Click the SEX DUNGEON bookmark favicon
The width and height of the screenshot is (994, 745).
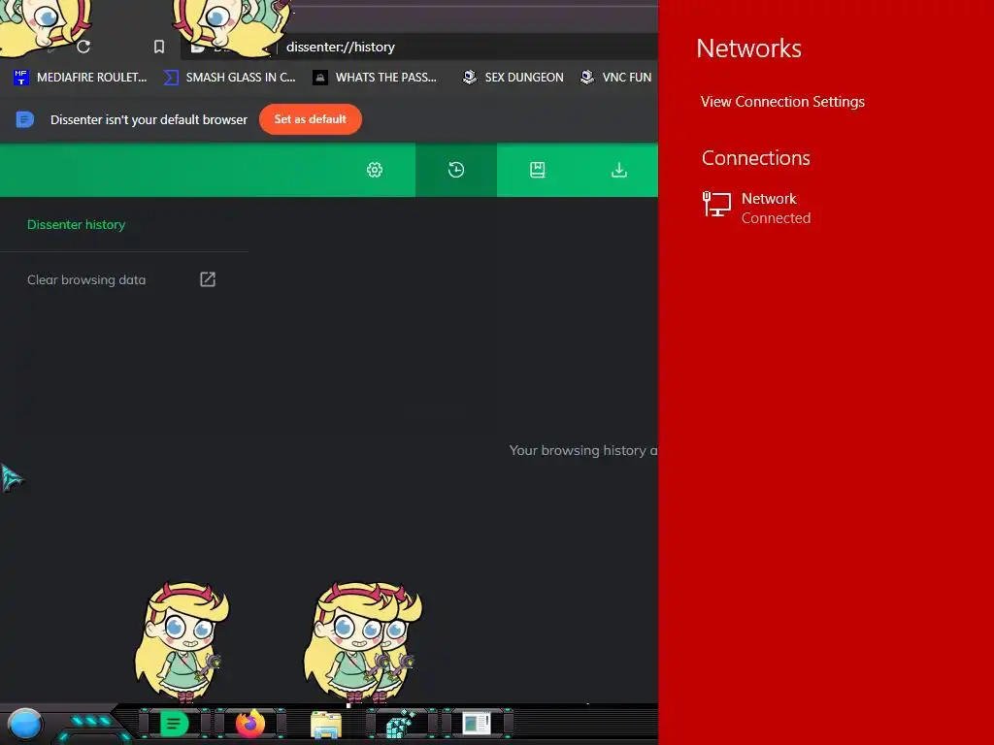coord(470,78)
